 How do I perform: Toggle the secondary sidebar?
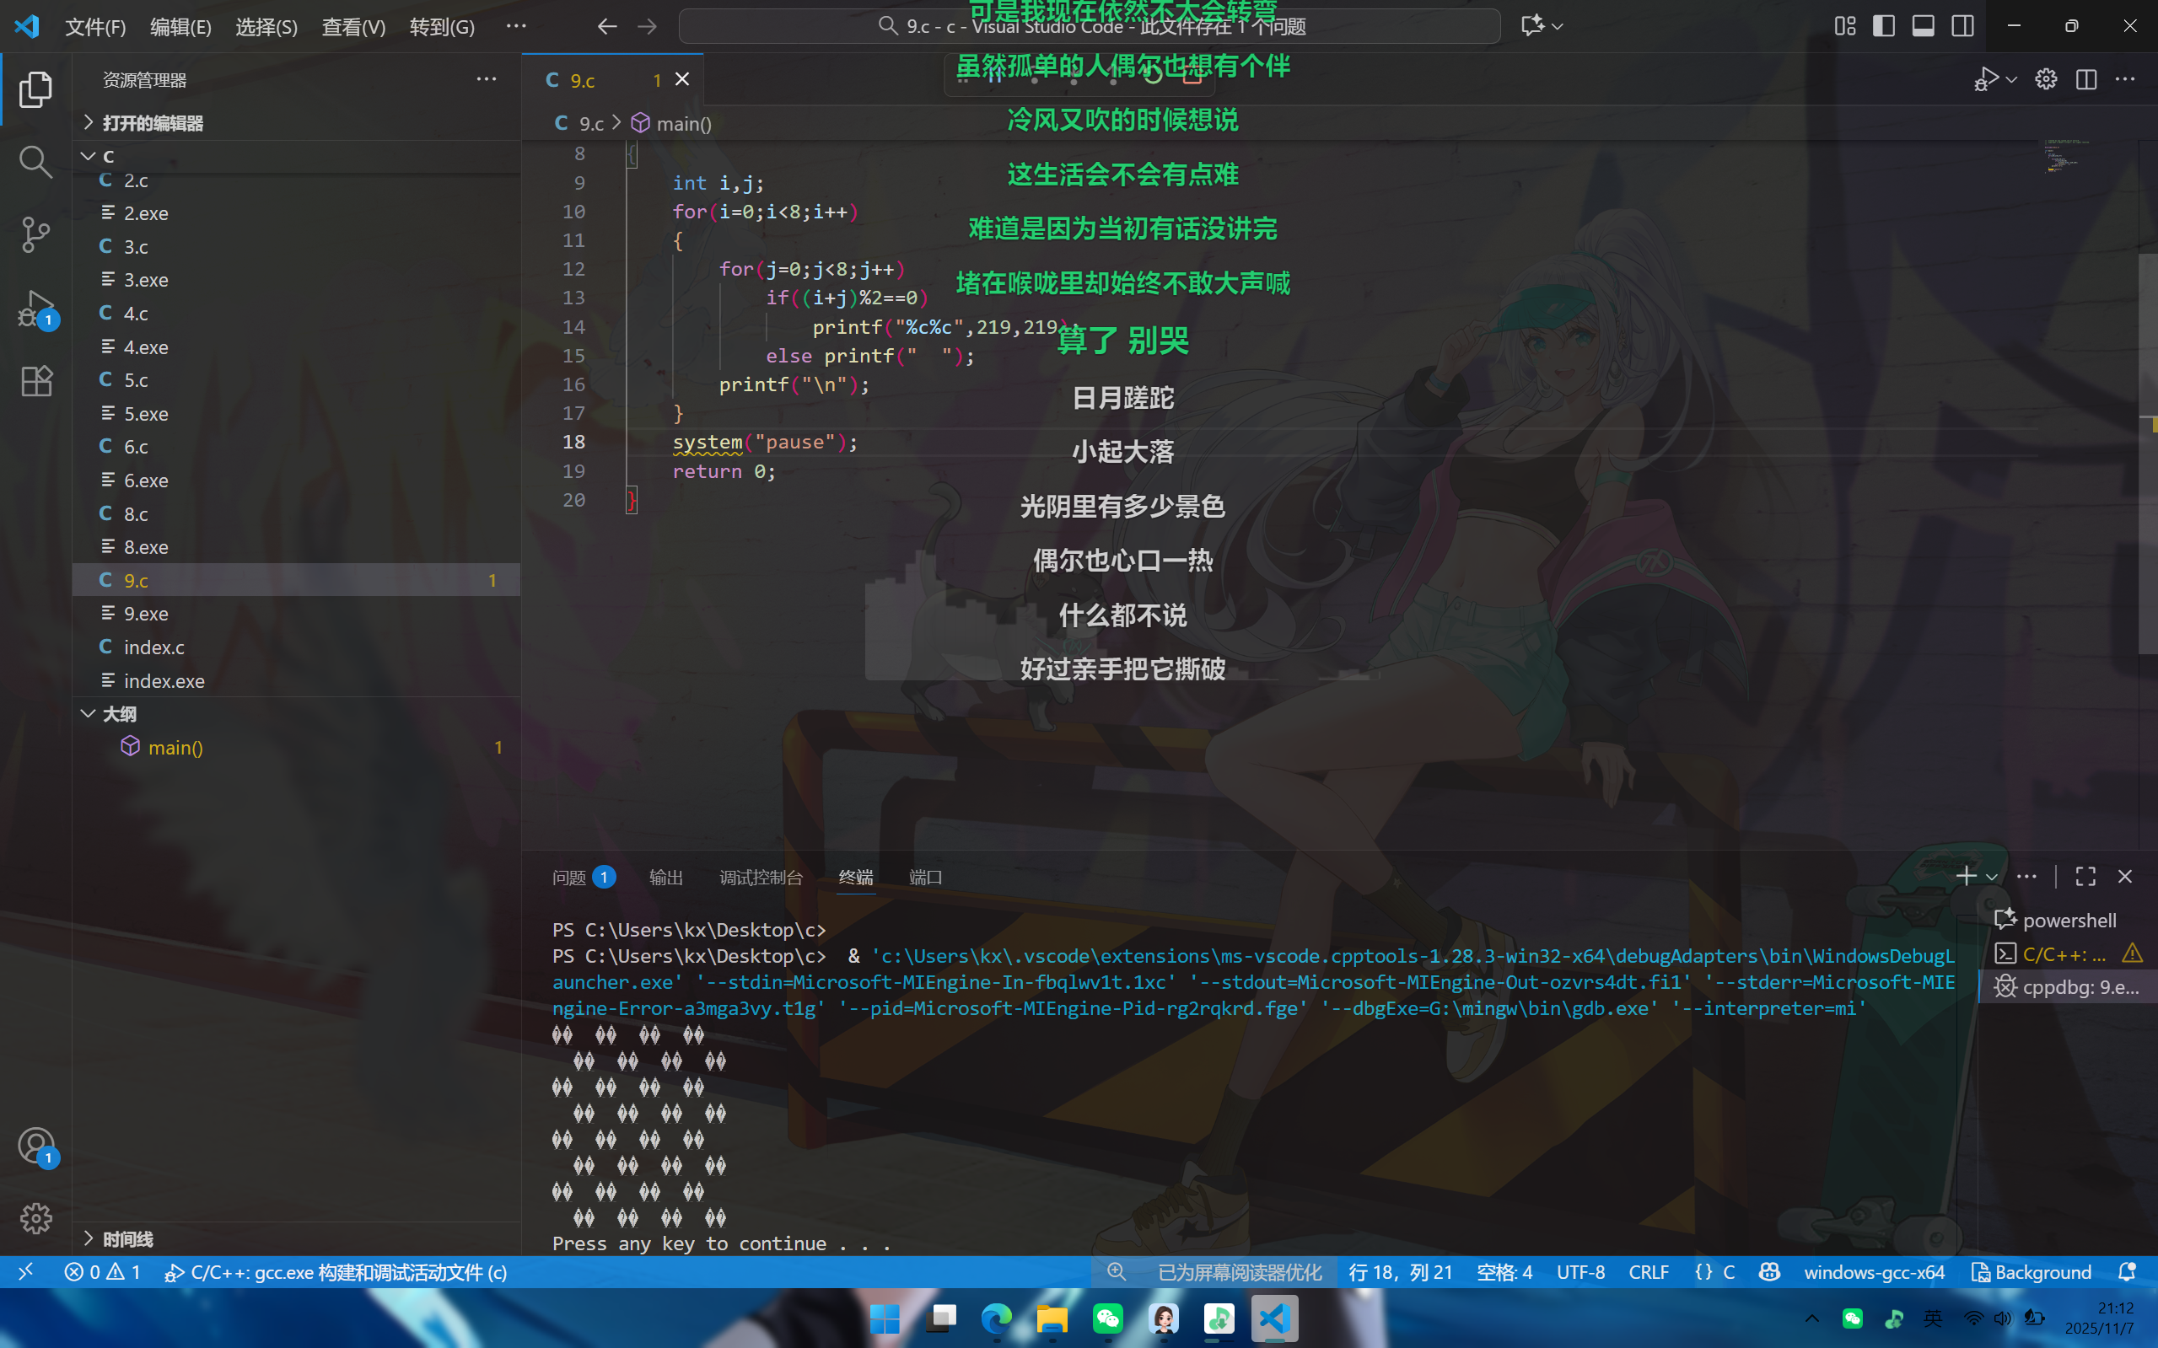(1962, 26)
